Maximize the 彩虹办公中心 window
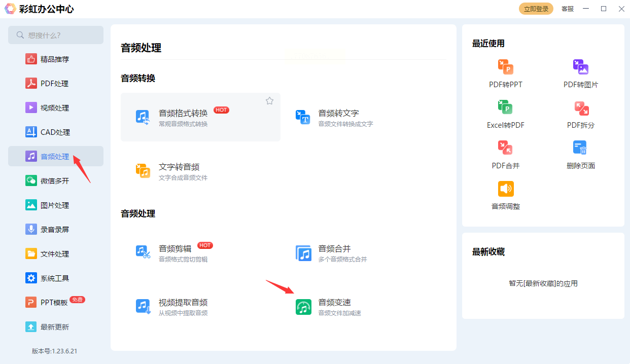 pos(604,9)
